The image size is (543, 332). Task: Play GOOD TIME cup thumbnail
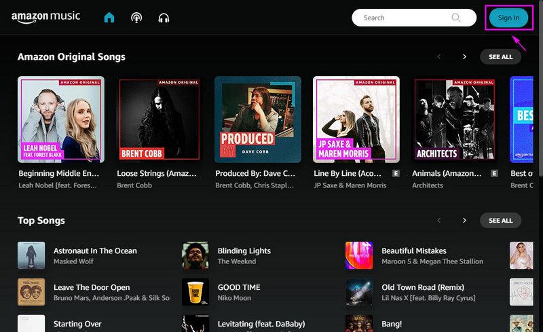click(195, 292)
